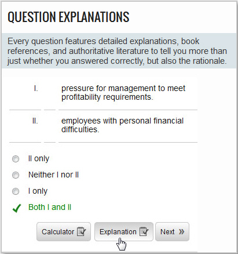
Task: Click the notepad icon on the Calculator button
Action: (81, 231)
